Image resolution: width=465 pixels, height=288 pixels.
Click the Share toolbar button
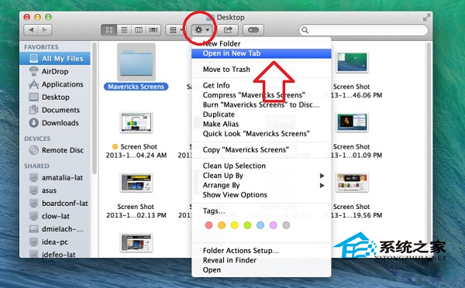pyautogui.click(x=228, y=30)
